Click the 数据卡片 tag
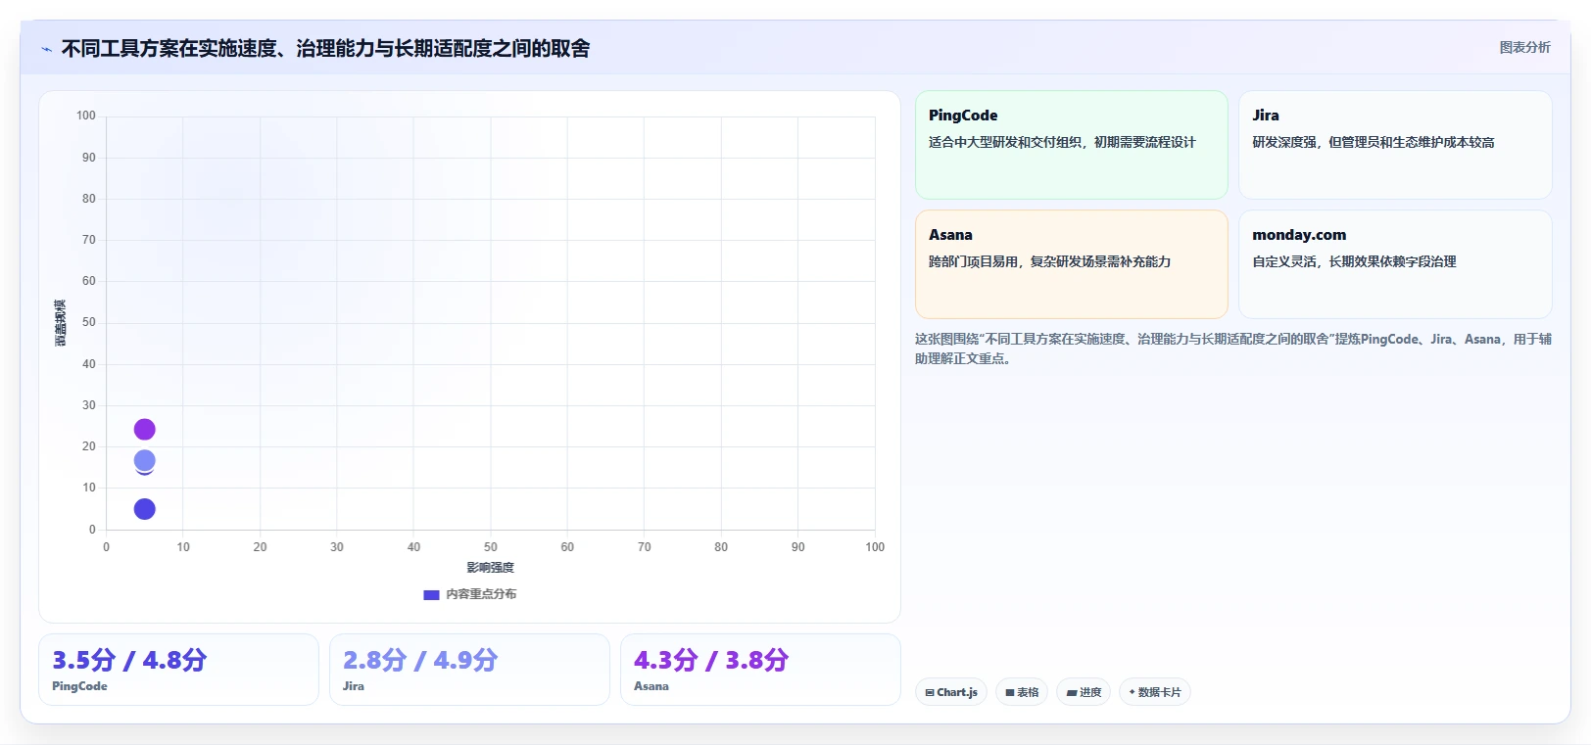This screenshot has width=1591, height=745. [1155, 692]
